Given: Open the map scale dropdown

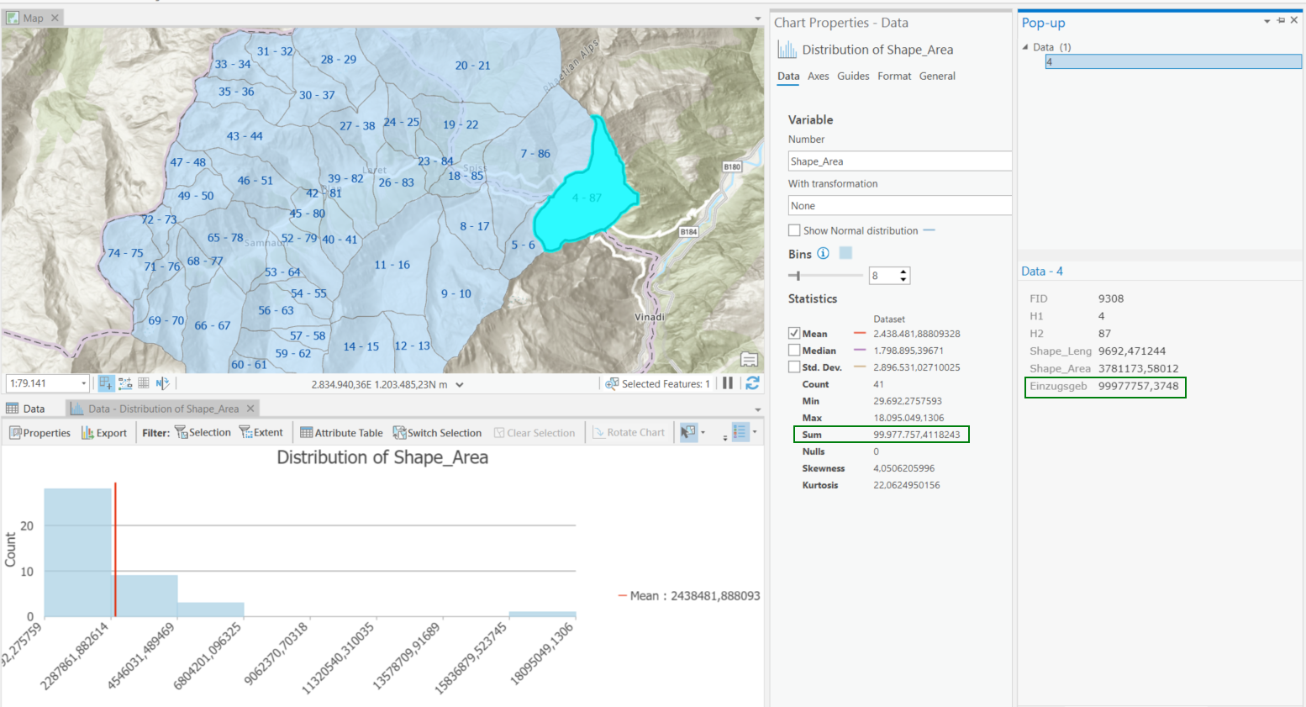Looking at the screenshot, I should point(83,383).
